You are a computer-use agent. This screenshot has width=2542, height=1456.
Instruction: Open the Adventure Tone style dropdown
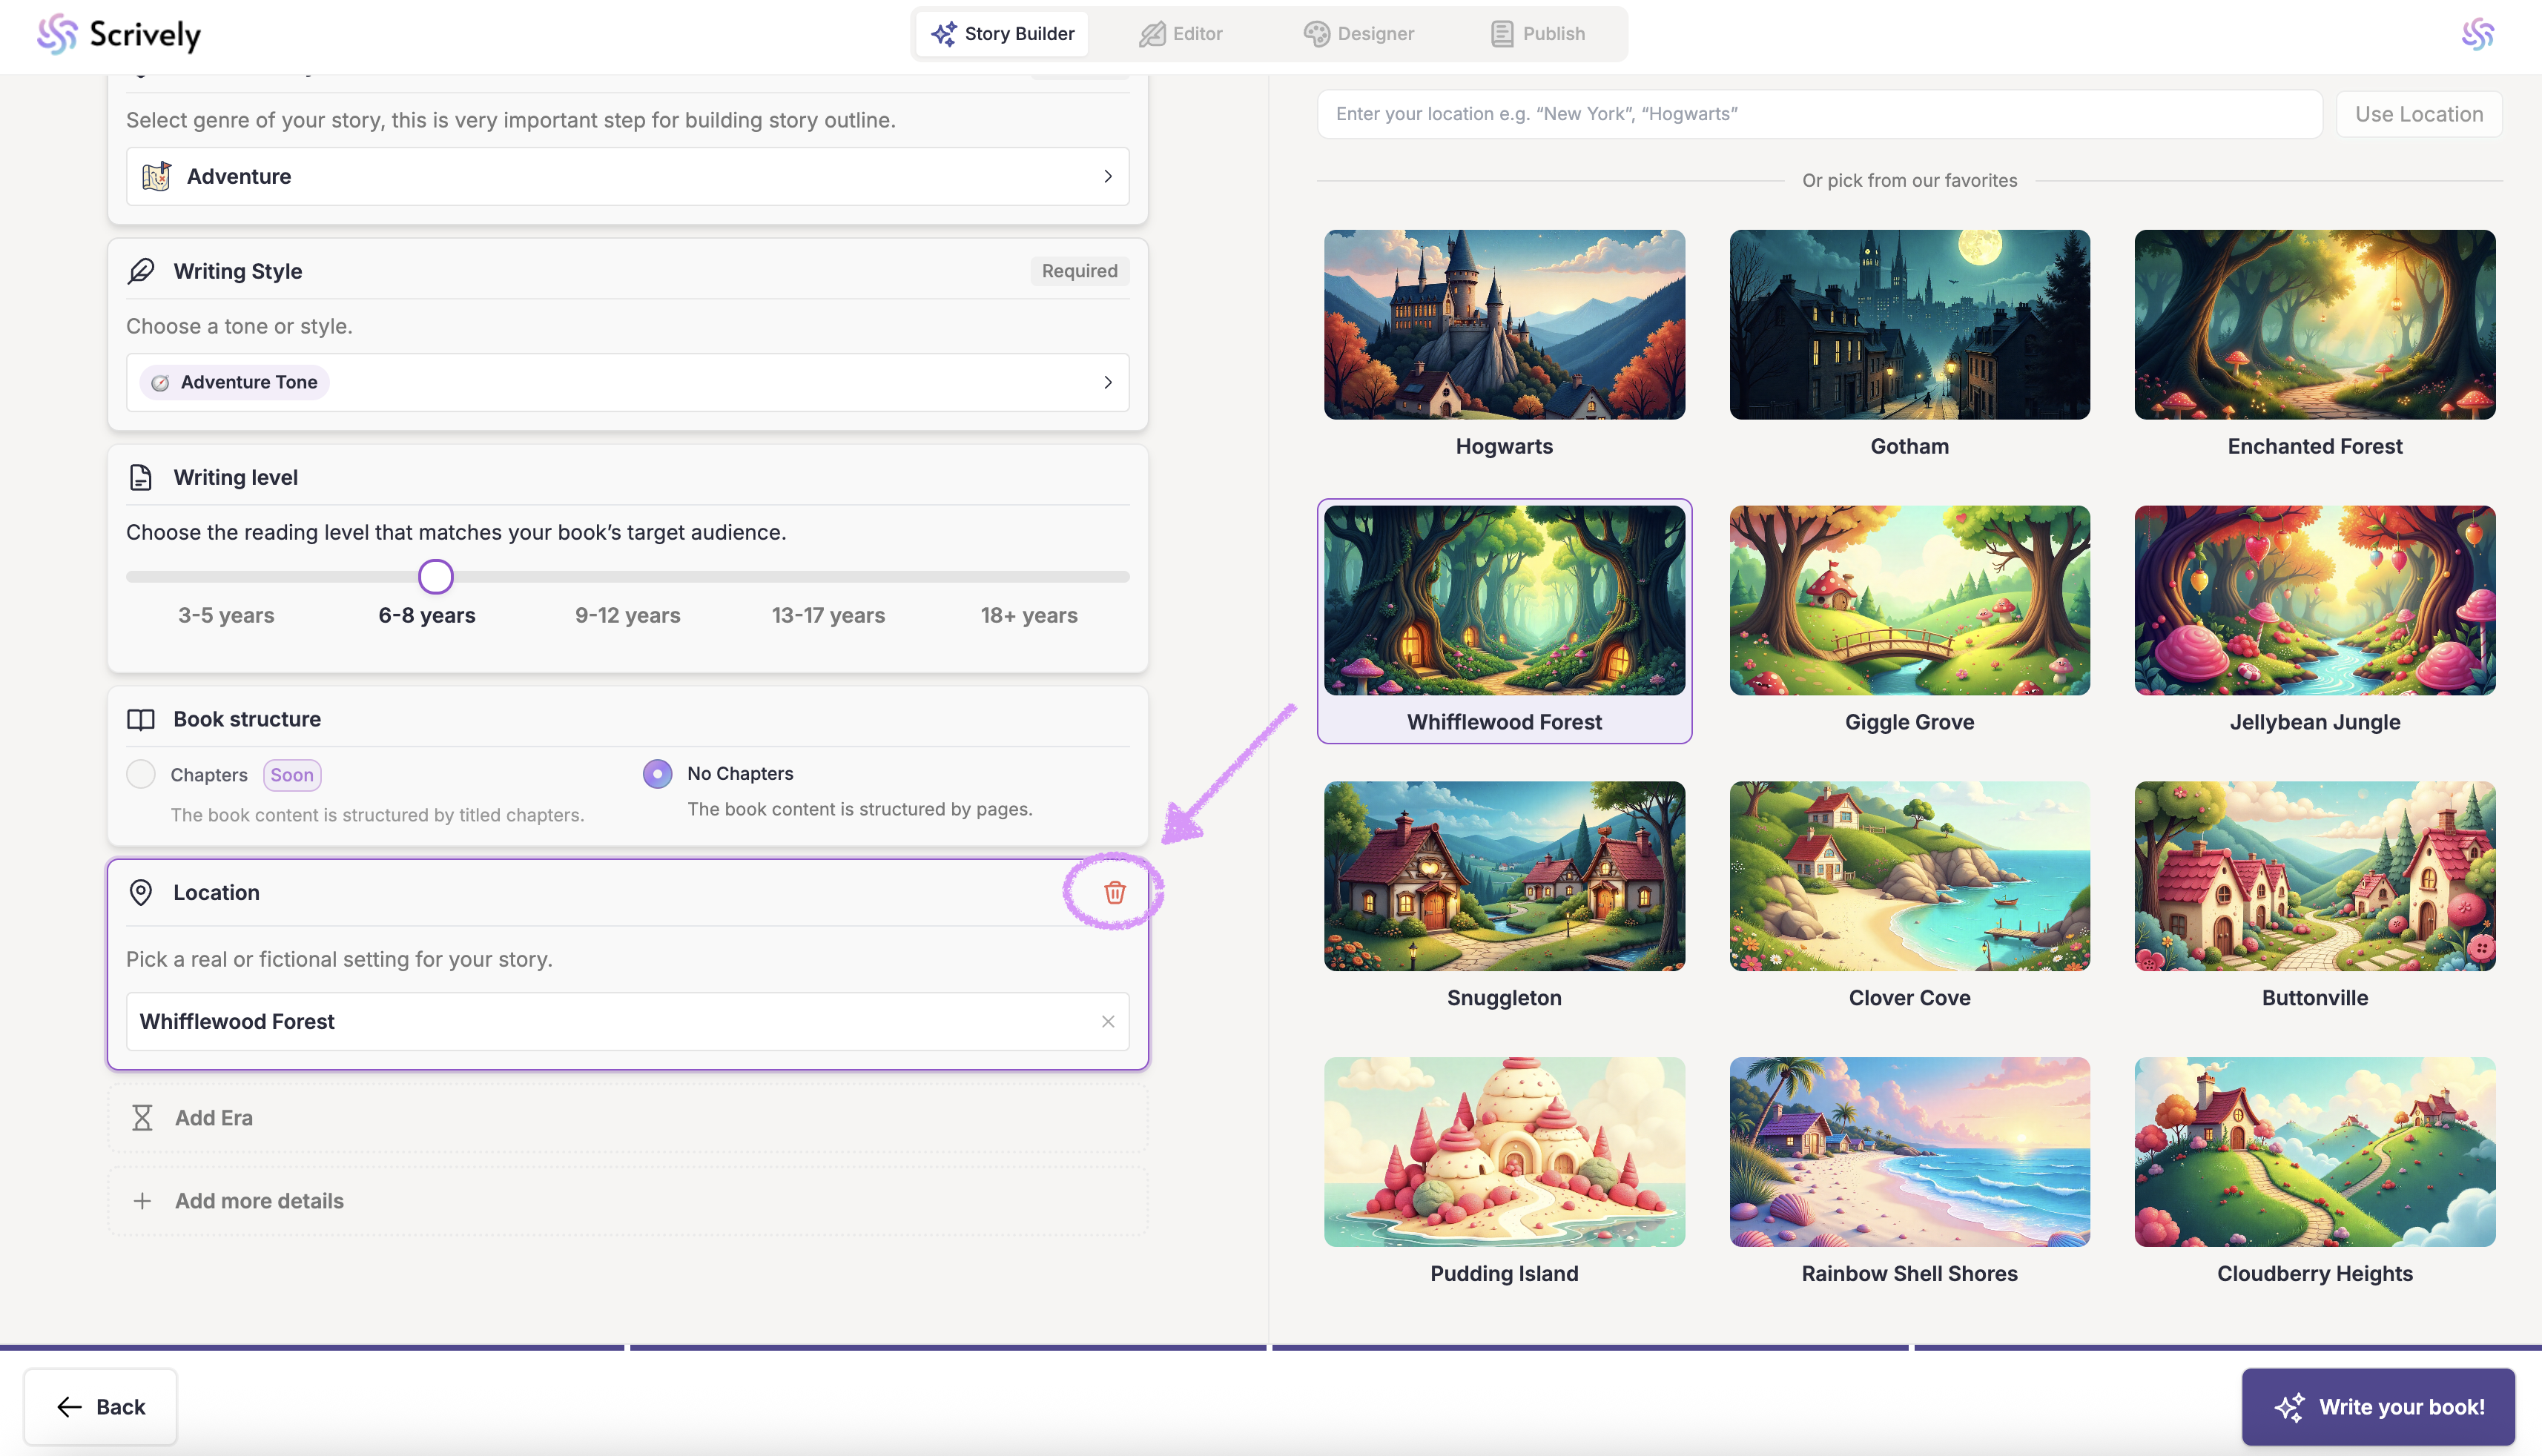pyautogui.click(x=627, y=382)
